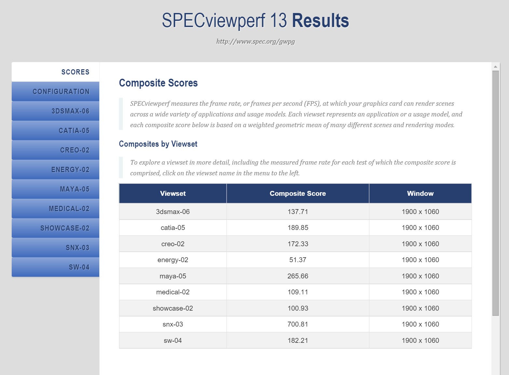
Task: Click the Window size in maya-05 row
Action: coord(420,276)
